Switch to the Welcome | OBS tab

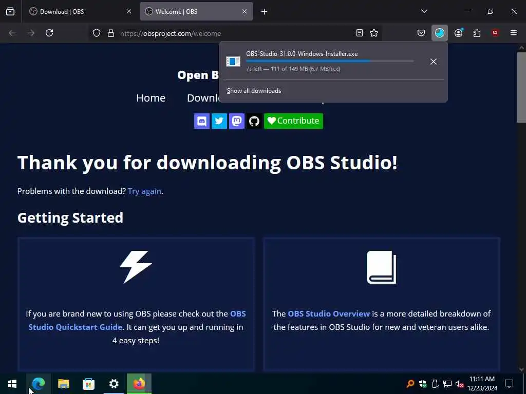tap(196, 11)
